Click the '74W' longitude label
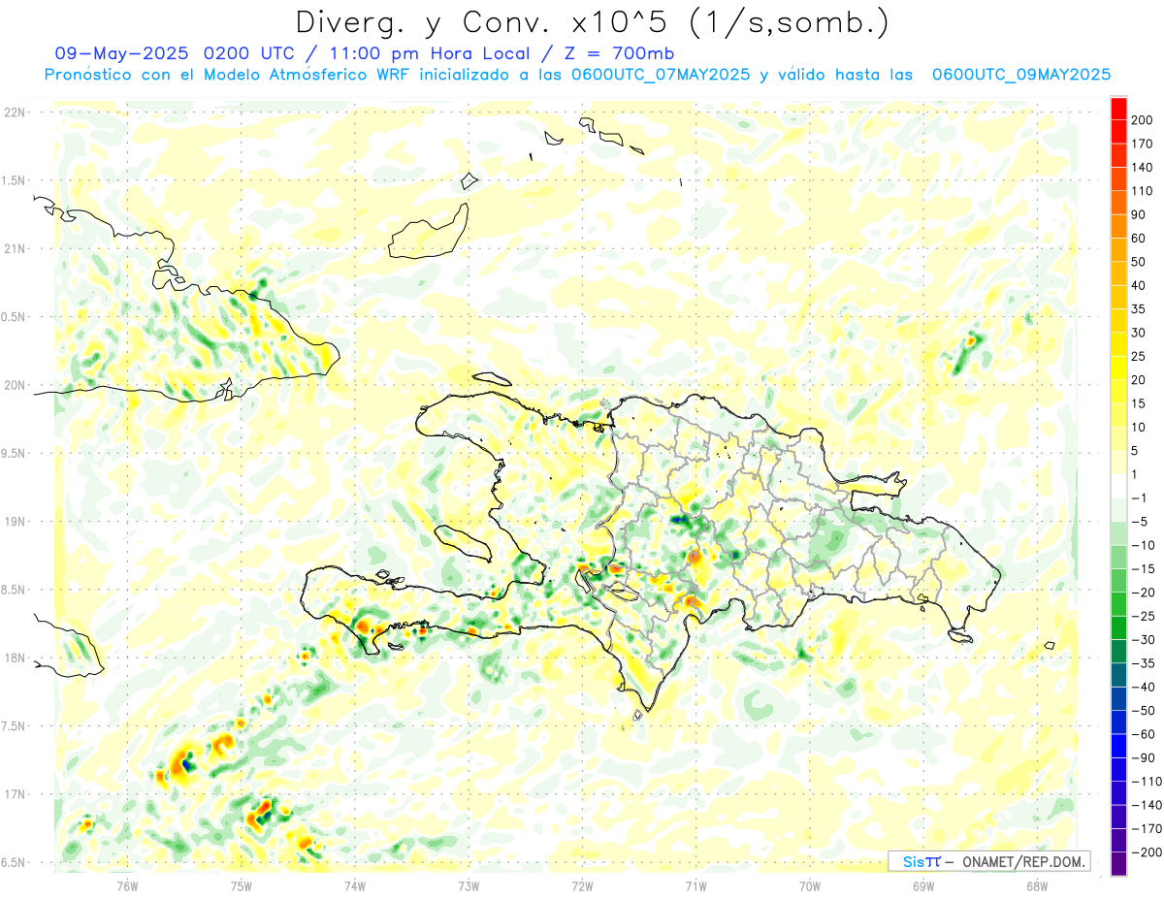The height and width of the screenshot is (899, 1164). (x=354, y=885)
